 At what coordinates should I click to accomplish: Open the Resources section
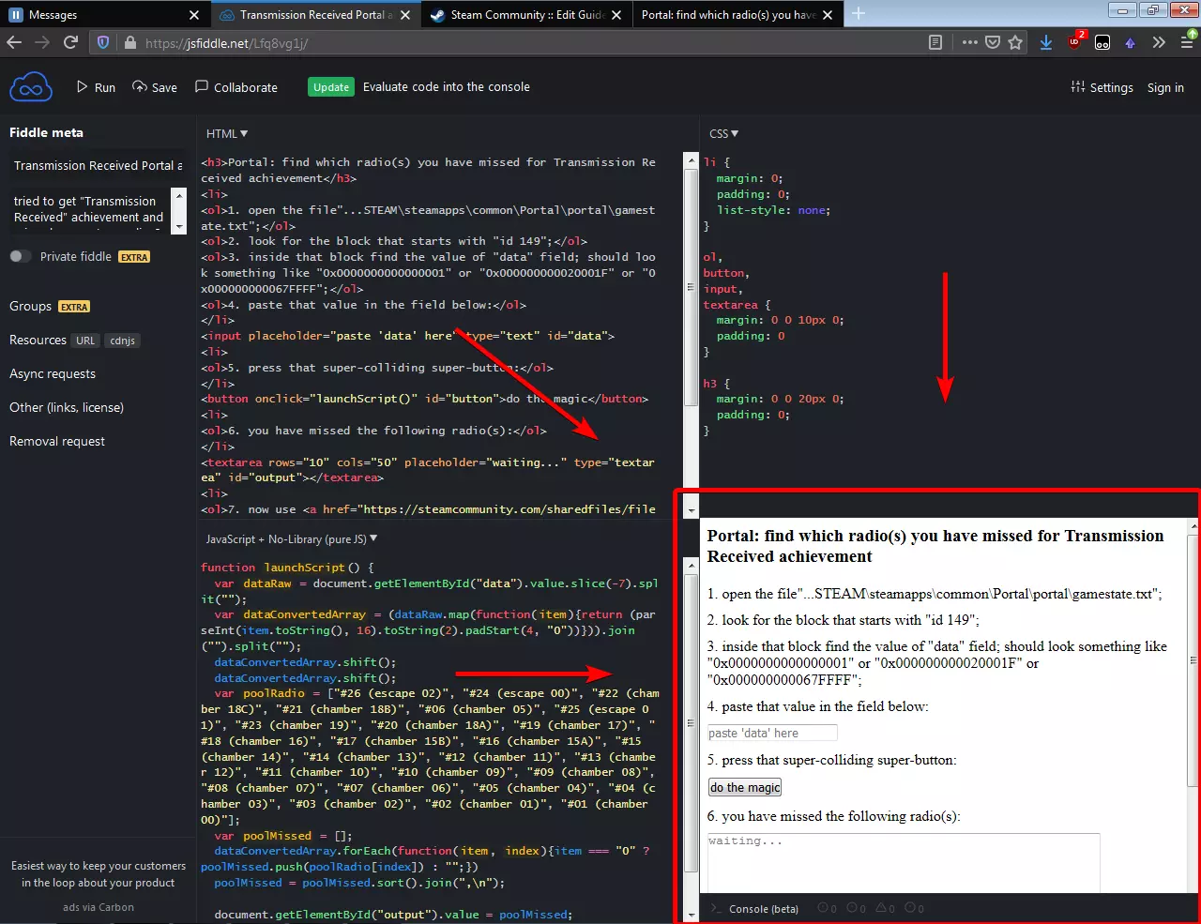click(38, 340)
